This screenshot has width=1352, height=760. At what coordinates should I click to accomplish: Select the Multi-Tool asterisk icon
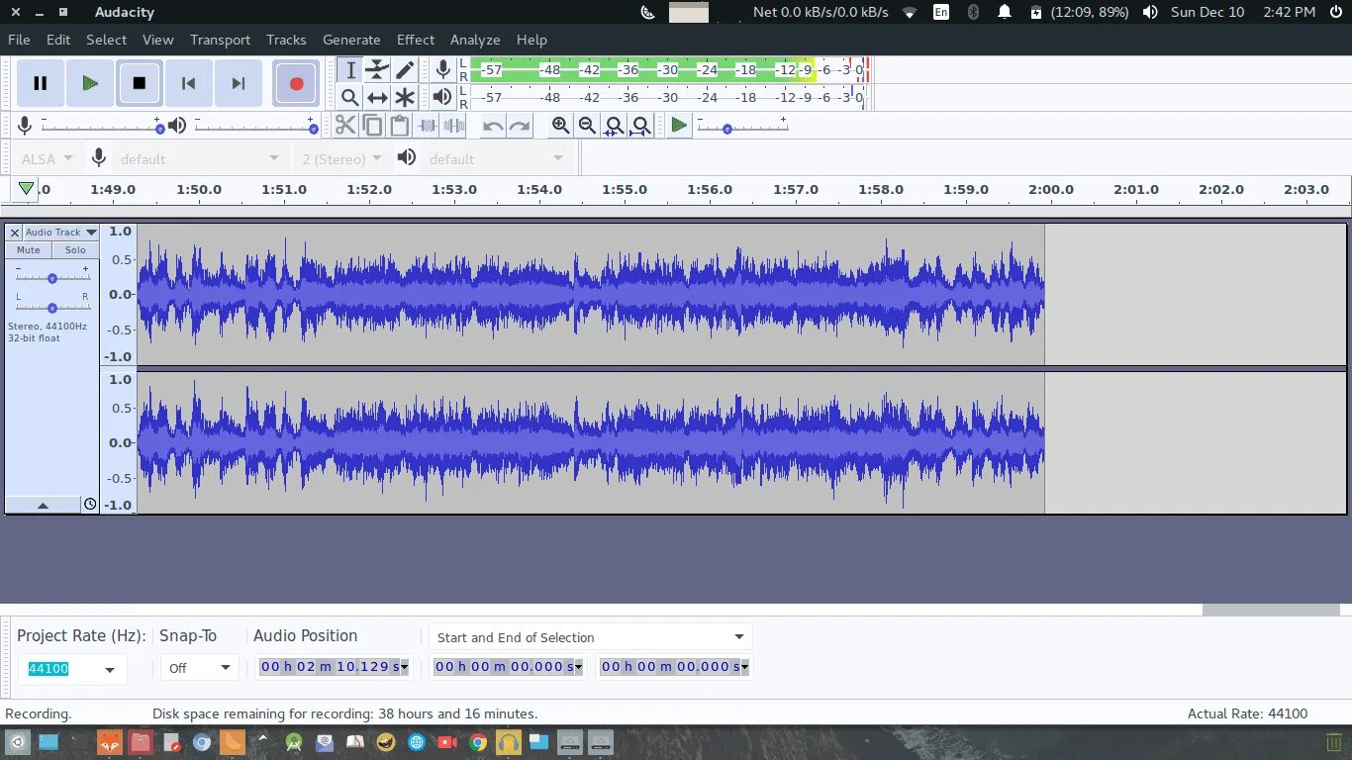405,97
